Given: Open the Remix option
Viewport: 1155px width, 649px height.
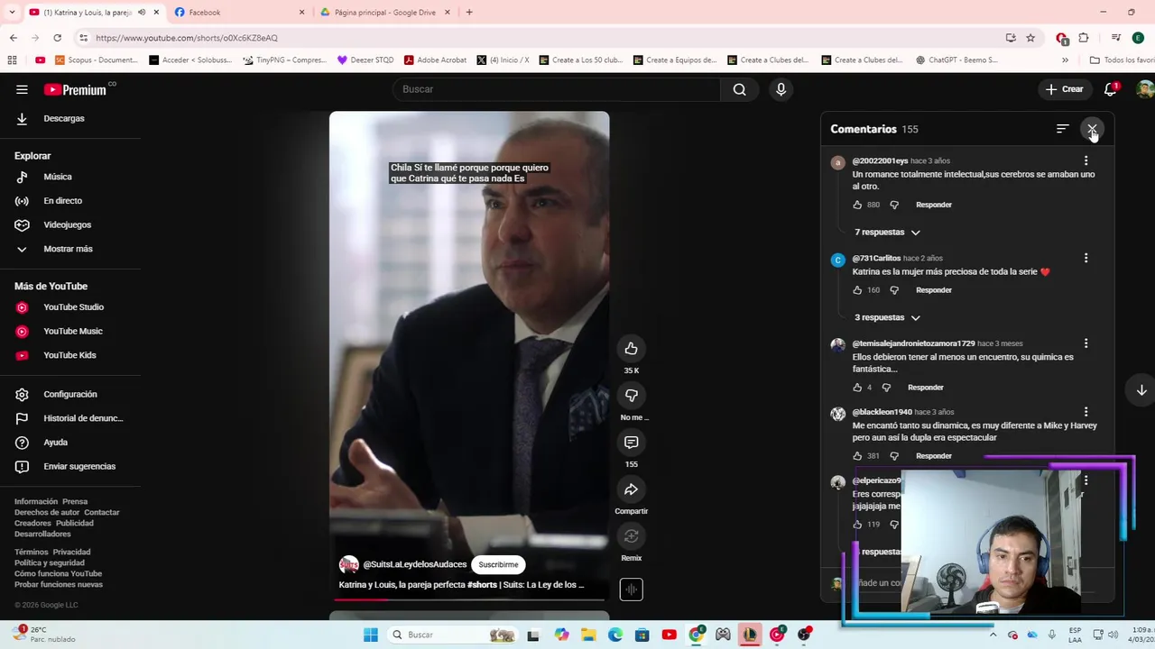Looking at the screenshot, I should point(631,536).
